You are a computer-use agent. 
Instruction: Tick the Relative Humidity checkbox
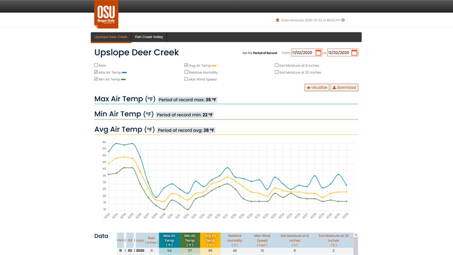tap(186, 72)
